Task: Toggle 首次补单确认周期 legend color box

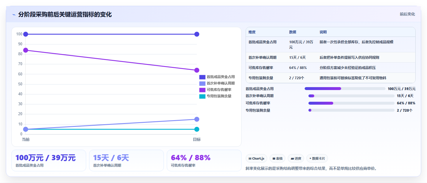Action: 202,84
